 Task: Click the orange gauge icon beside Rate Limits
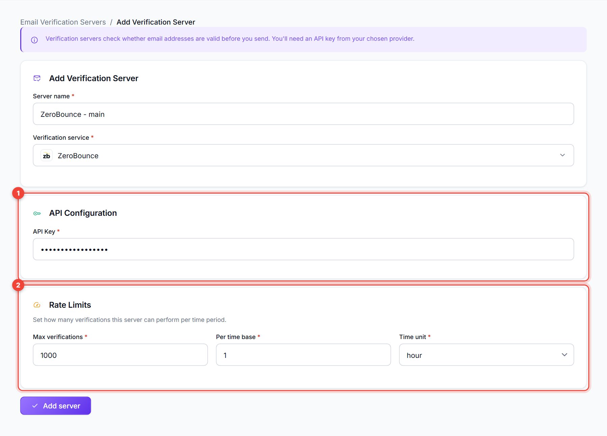point(37,305)
